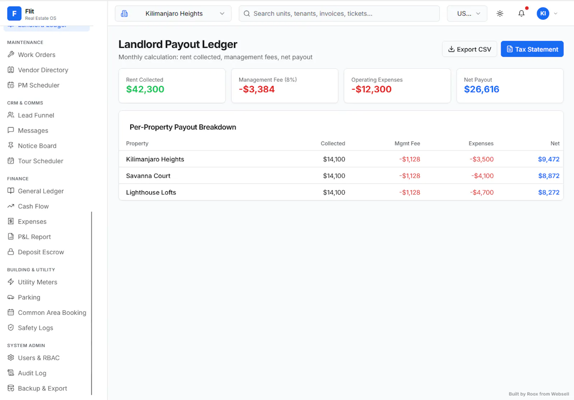Click the Messages speech bubble icon
Image resolution: width=574 pixels, height=400 pixels.
[11, 130]
